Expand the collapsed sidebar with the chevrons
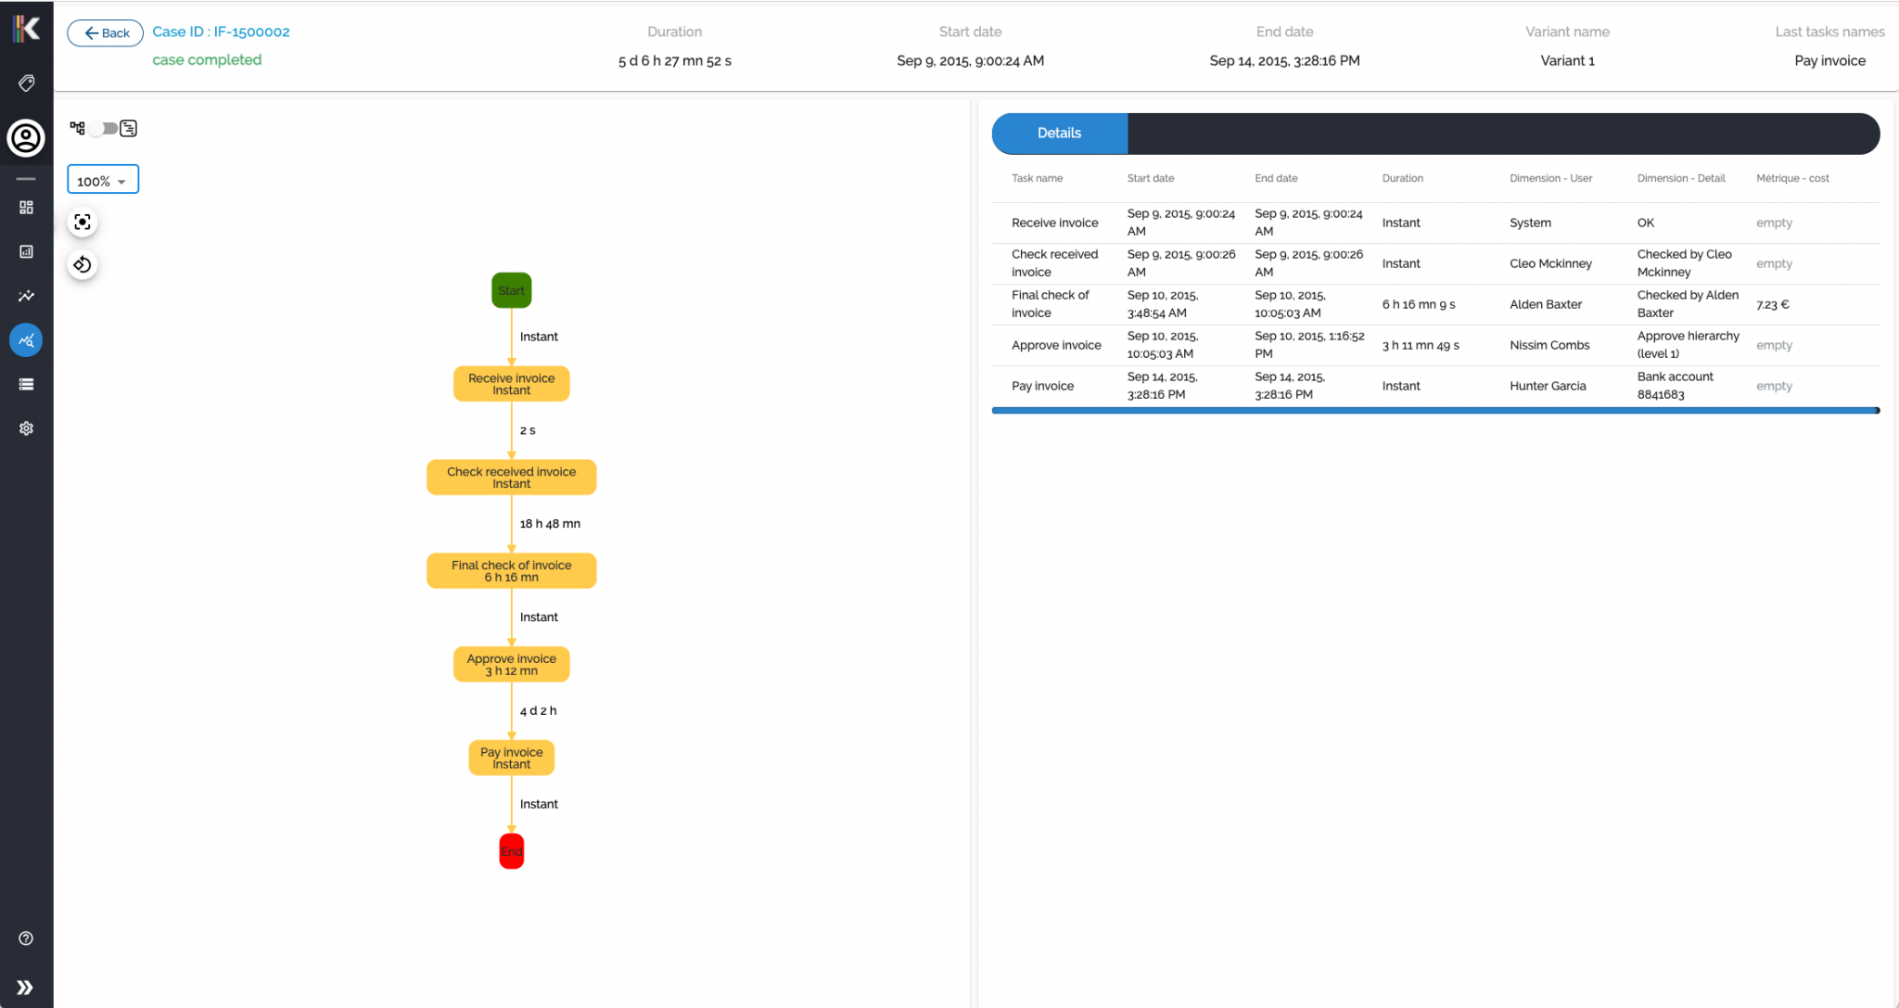Viewport: 1899px width, 1008px height. tap(26, 987)
